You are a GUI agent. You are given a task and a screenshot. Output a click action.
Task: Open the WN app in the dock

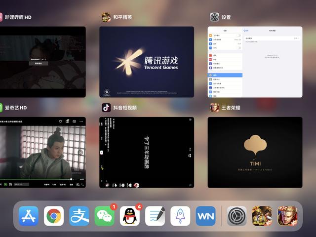[205, 216]
